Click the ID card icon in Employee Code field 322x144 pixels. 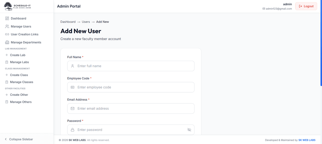(72, 87)
